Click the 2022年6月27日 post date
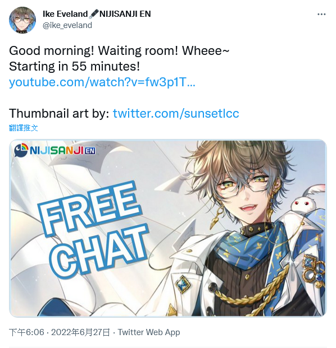 (80, 332)
